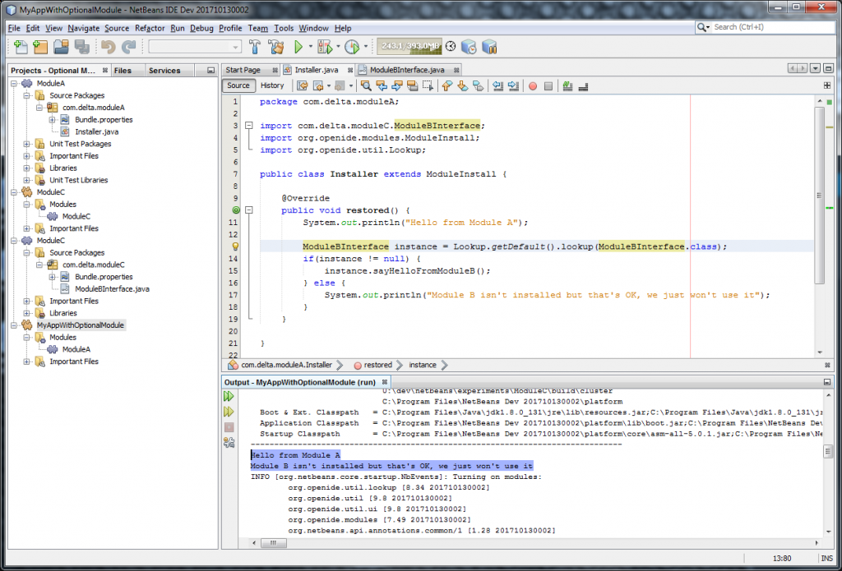Switch to the Services tab

coord(164,71)
